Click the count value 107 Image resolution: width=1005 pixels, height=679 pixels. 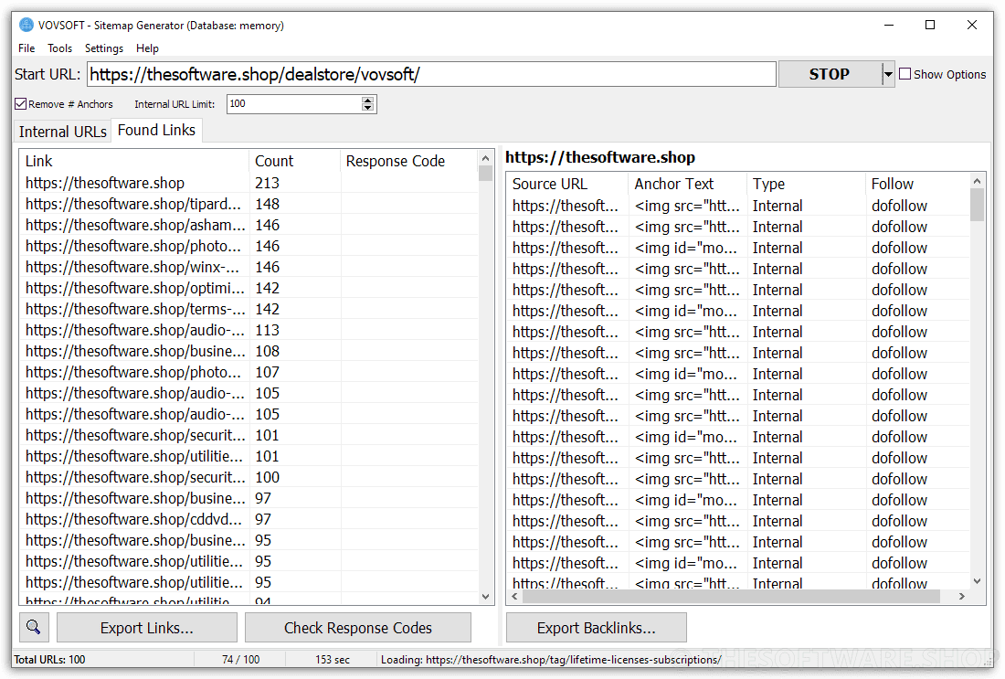268,372
